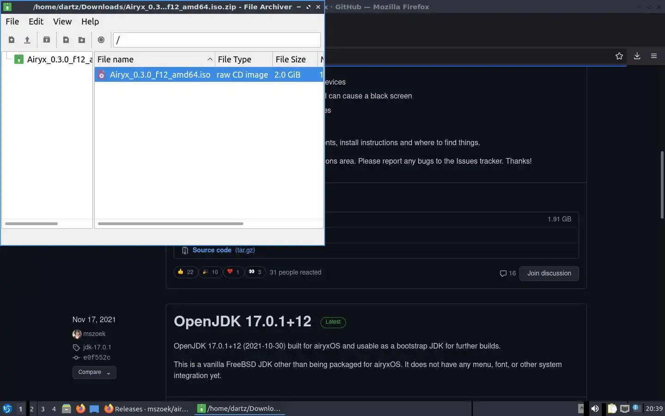
Task: Click the file list horizontal scrollbar
Action: (x=170, y=224)
